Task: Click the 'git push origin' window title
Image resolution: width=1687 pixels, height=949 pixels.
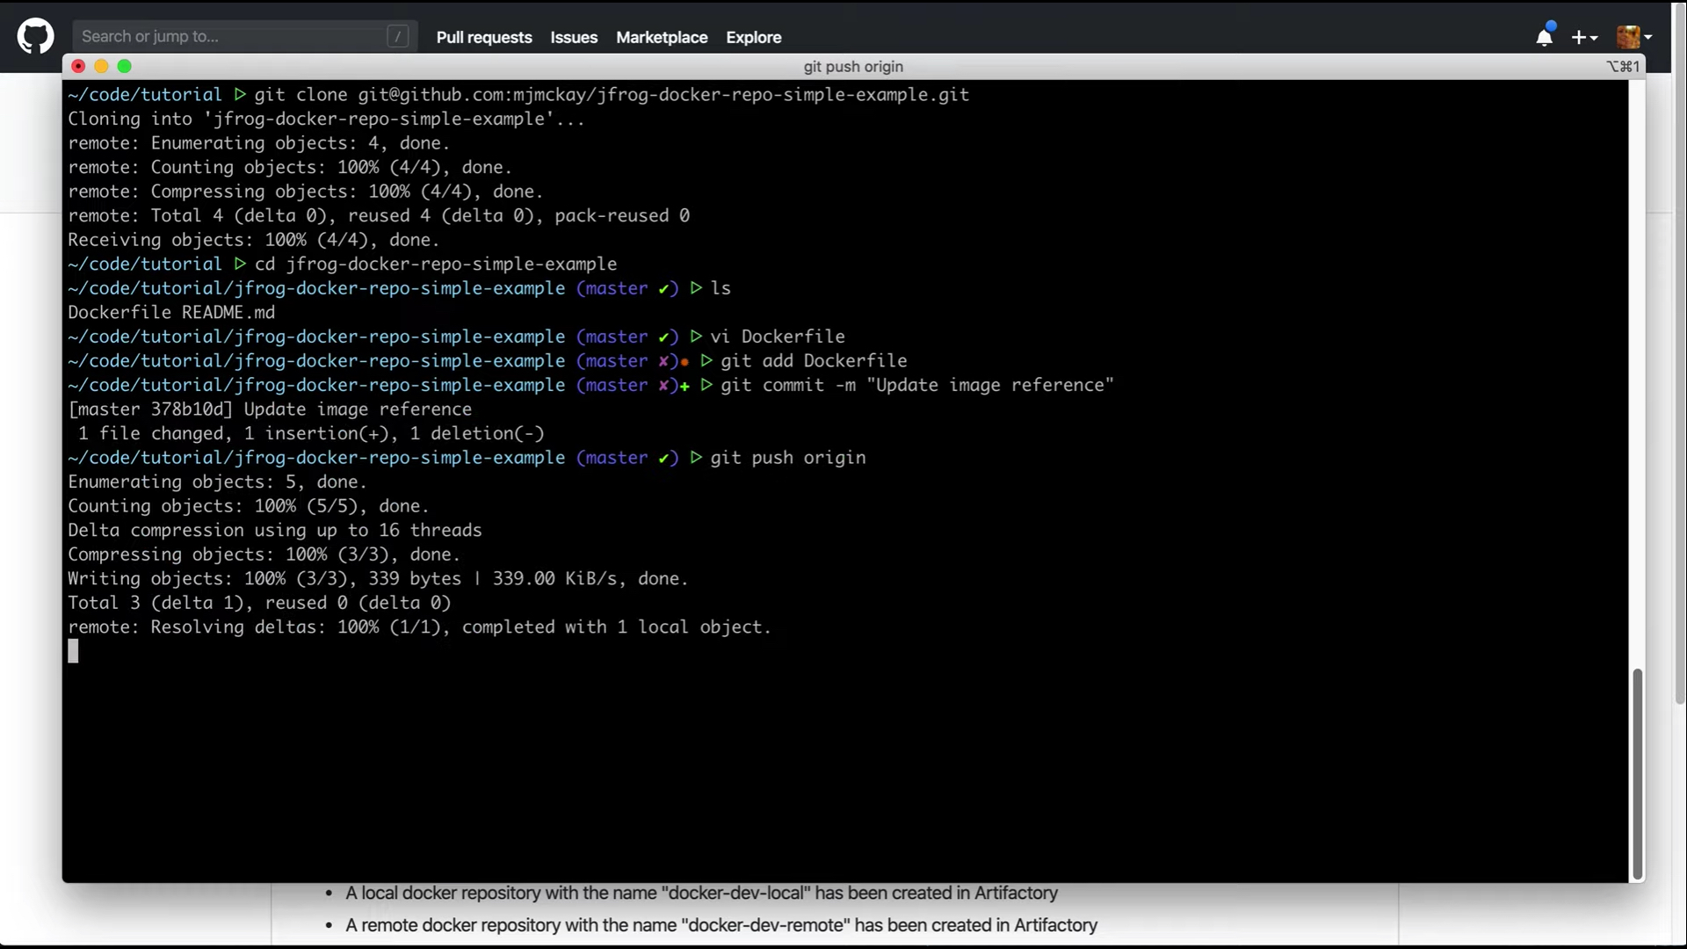Action: (x=852, y=67)
